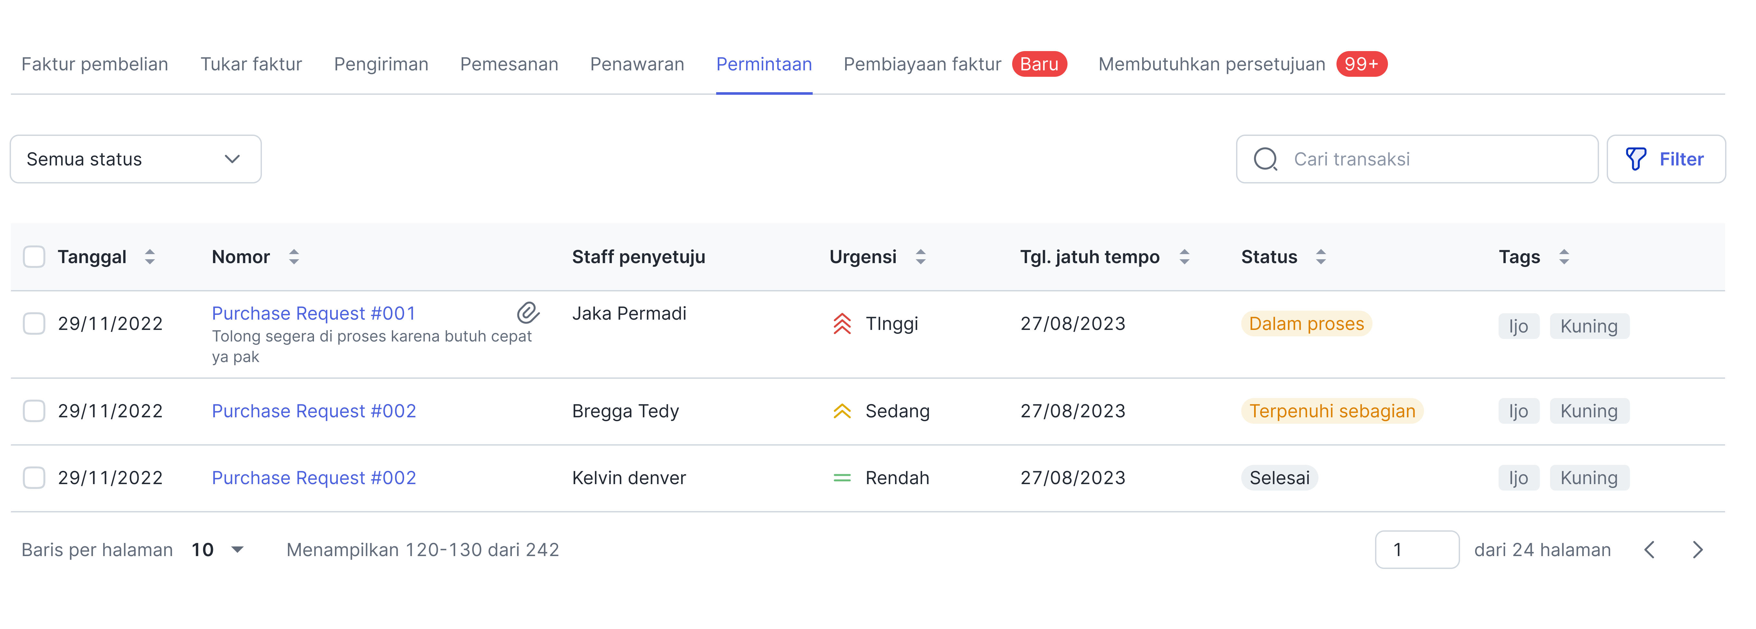Sort by the Status column arrows
The image size is (1756, 629).
click(1320, 257)
